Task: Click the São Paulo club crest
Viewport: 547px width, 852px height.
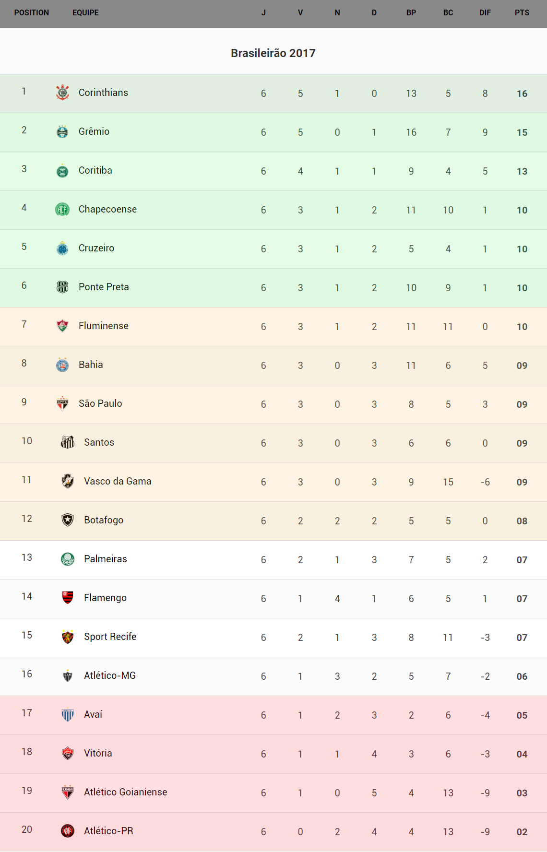Action: tap(62, 403)
